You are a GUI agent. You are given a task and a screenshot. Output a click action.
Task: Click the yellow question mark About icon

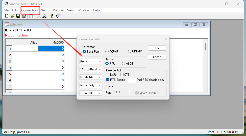pos(52,16)
